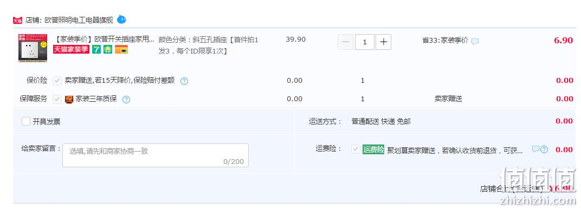
Task: Increase quantity with the plus button
Action: point(384,42)
